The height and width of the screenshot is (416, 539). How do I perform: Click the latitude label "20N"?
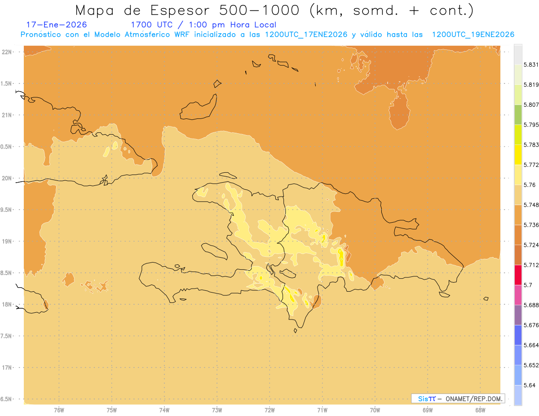6,178
